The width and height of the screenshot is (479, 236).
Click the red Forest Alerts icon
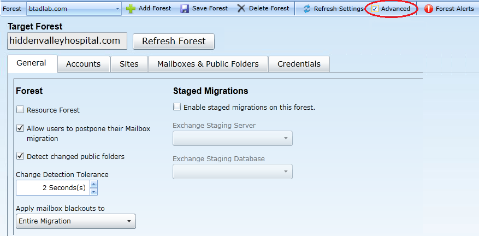coord(429,9)
